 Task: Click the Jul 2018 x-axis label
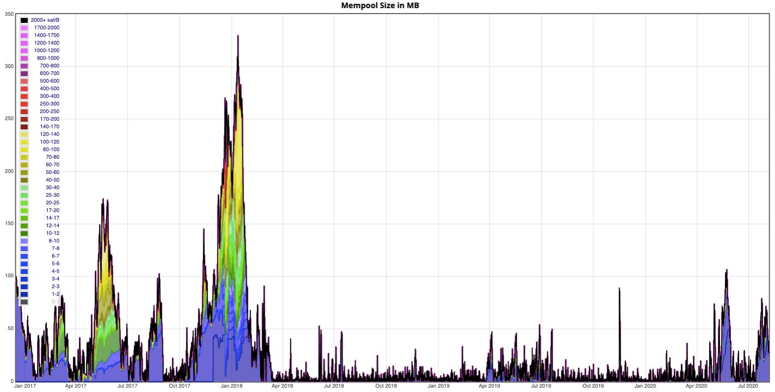(334, 386)
